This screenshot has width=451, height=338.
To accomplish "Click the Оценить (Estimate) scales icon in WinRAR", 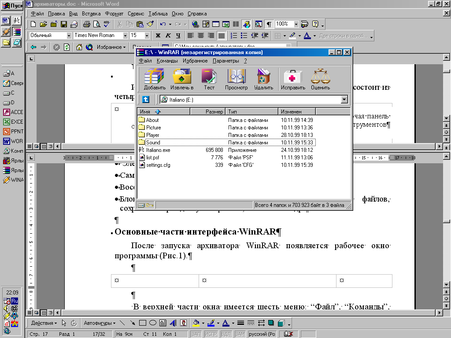I will (320, 79).
